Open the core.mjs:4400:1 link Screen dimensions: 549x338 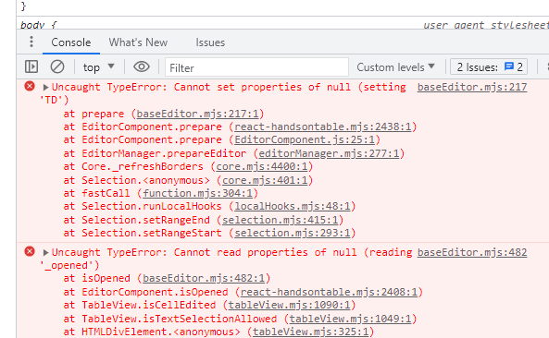click(x=262, y=166)
